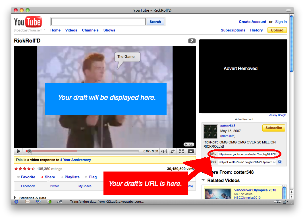Click the YouTube search input field
305x220 pixels.
[x=98, y=22]
